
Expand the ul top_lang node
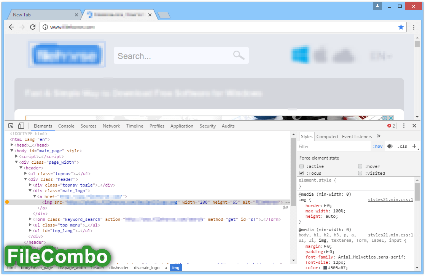click(30, 230)
